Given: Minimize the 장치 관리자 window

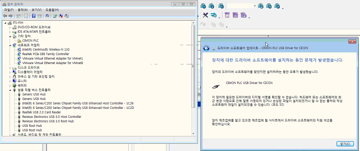Looking at the screenshot, I should [x=176, y=4].
